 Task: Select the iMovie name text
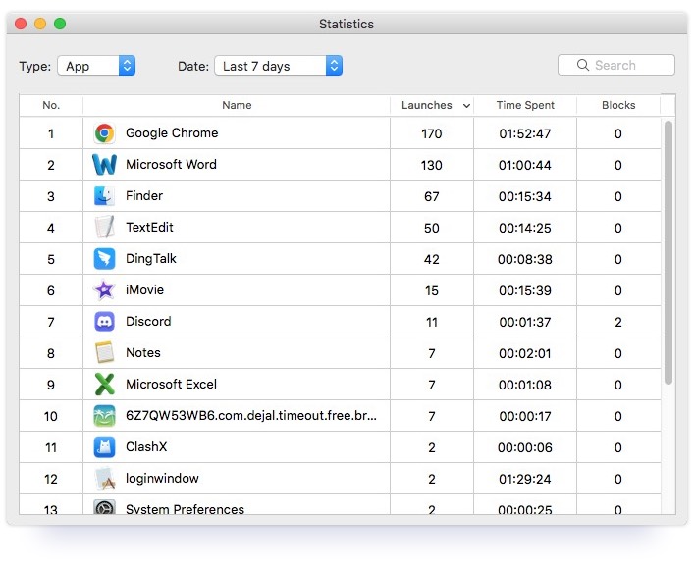click(x=145, y=290)
